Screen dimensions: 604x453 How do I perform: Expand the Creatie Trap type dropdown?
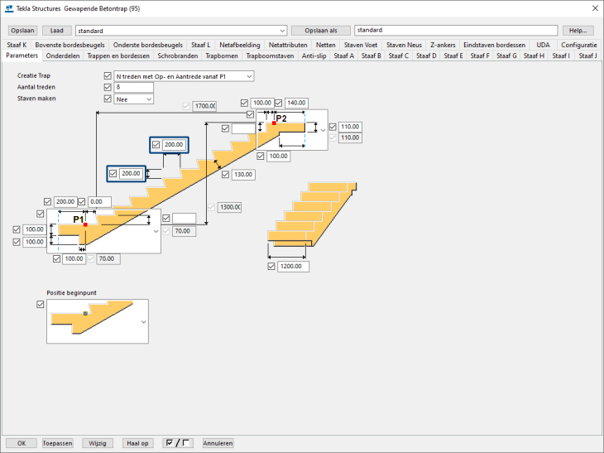(x=248, y=75)
